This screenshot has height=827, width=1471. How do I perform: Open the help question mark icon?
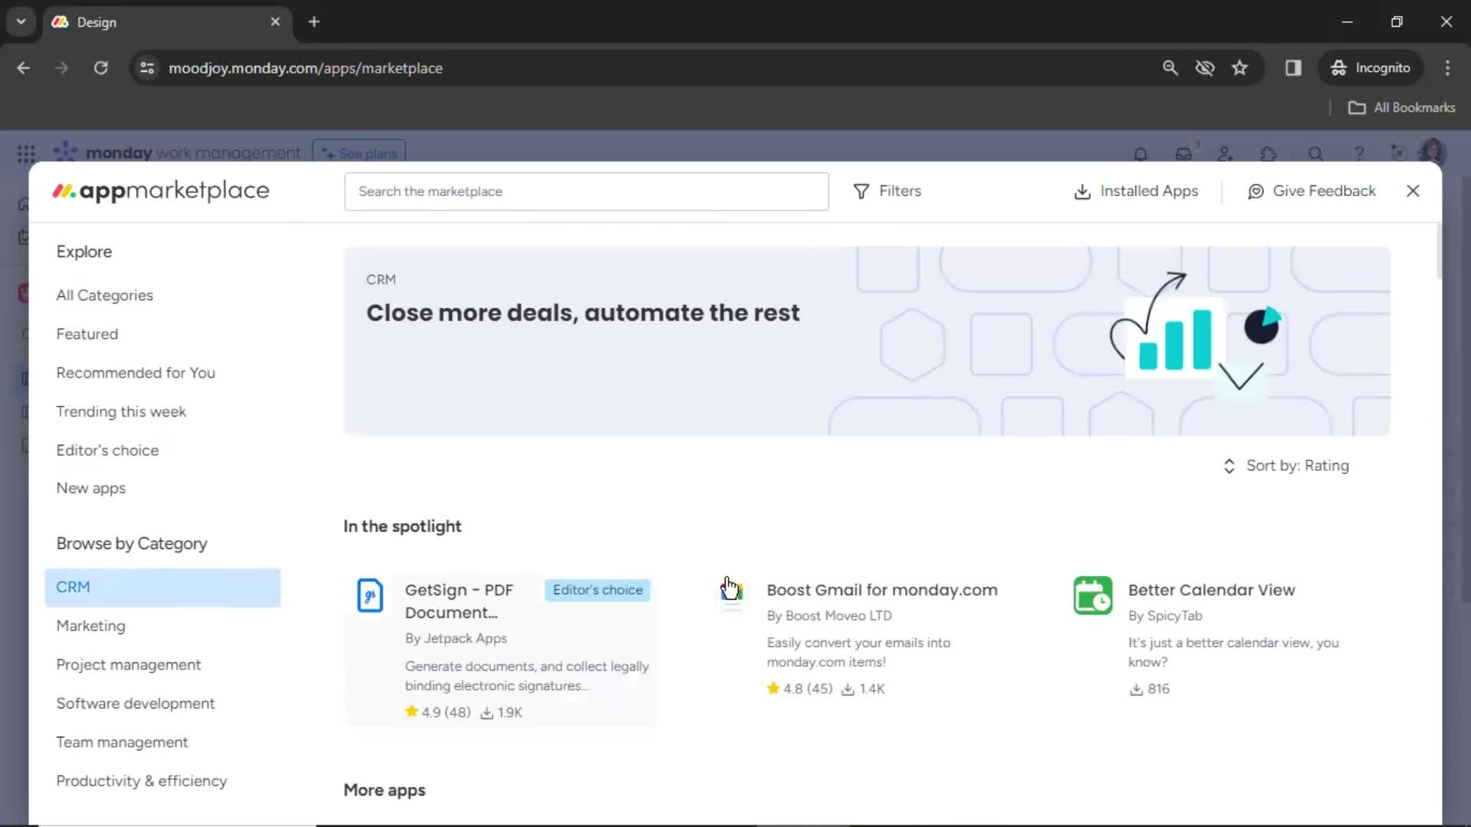(x=1359, y=154)
